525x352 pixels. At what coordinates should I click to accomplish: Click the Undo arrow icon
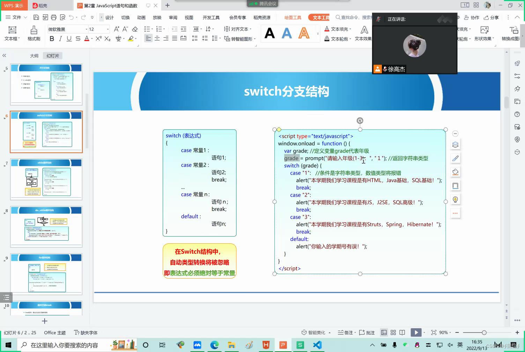pos(71,17)
